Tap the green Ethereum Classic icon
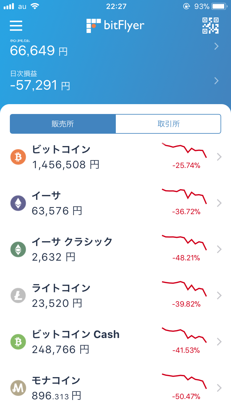Image resolution: width=231 pixels, height=411 pixels. [x=18, y=249]
